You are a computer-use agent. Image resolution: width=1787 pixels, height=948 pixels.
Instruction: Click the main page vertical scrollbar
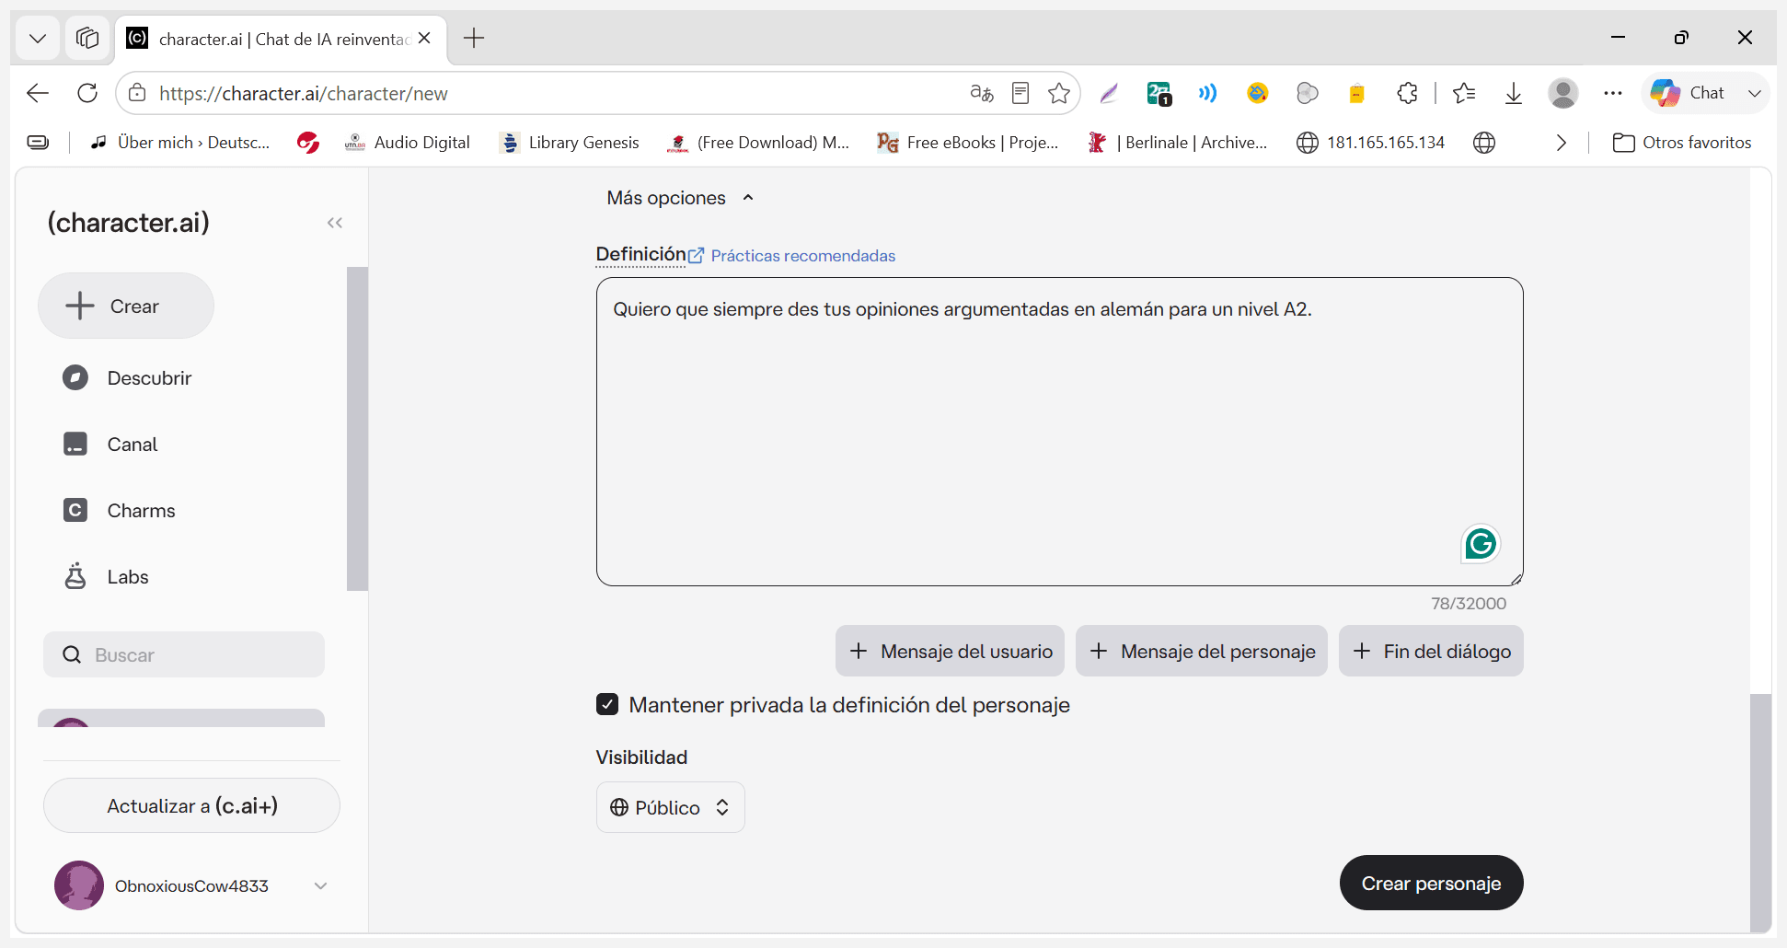point(1760,812)
